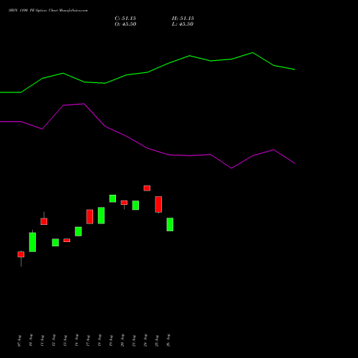The width and height of the screenshot is (358, 358).
Task: Select the first red candlestick with long lower wick
Action: tap(21, 258)
